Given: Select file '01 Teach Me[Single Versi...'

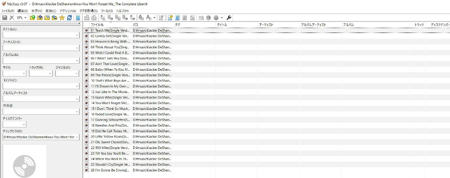Looking at the screenshot, I should tap(110, 30).
